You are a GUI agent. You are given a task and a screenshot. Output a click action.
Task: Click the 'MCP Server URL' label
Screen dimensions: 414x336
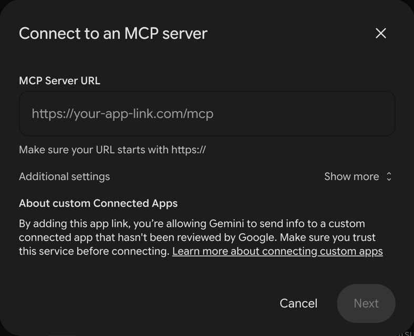tap(60, 81)
